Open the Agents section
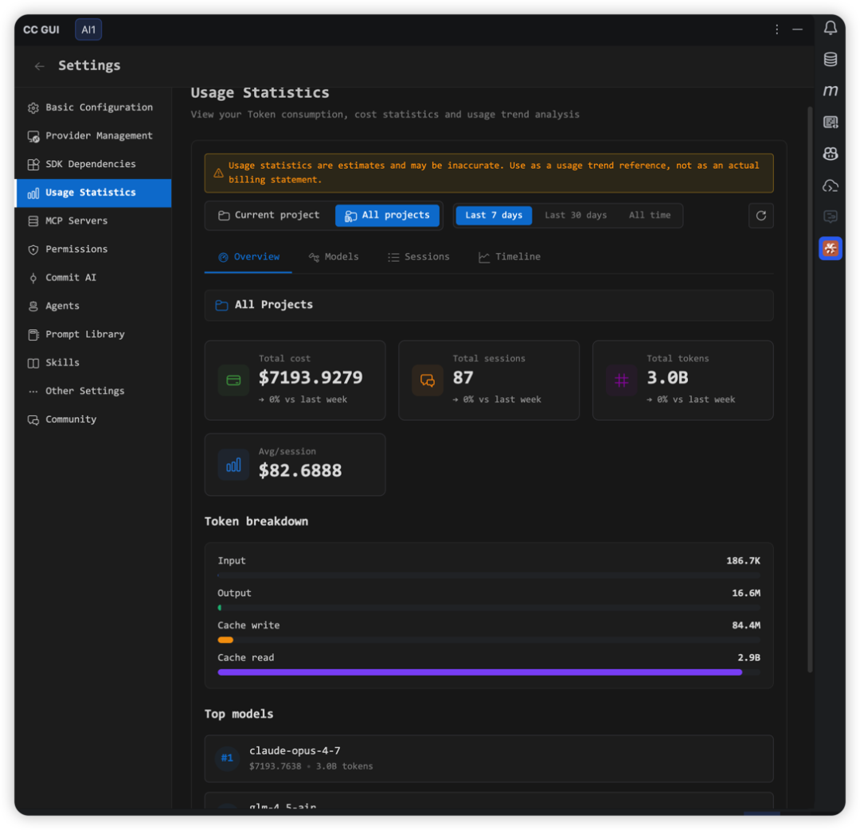This screenshot has height=830, width=860. pyautogui.click(x=93, y=306)
